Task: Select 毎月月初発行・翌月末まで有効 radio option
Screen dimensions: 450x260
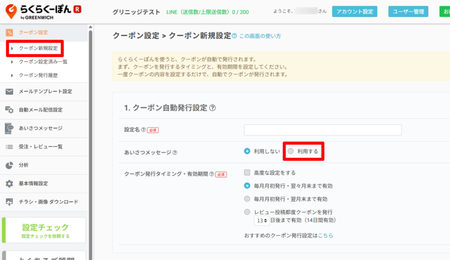Action: pyautogui.click(x=247, y=199)
